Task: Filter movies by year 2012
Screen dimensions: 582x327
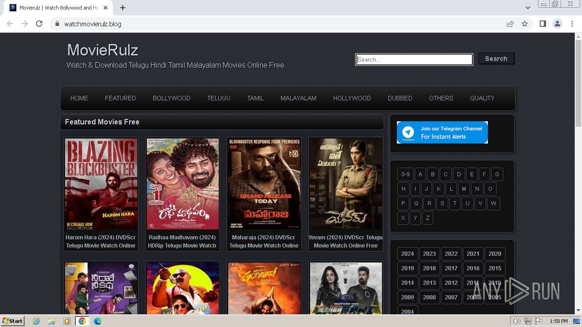Action: [x=451, y=283]
